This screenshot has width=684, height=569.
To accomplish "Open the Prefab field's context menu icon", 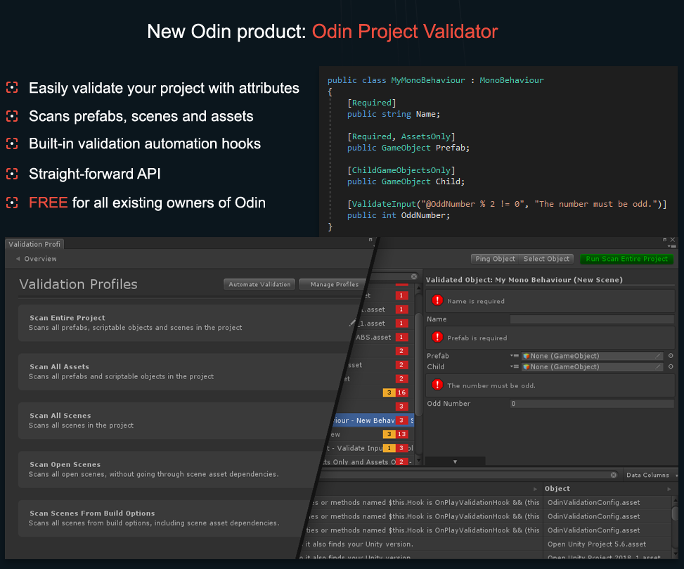I will pyautogui.click(x=515, y=356).
